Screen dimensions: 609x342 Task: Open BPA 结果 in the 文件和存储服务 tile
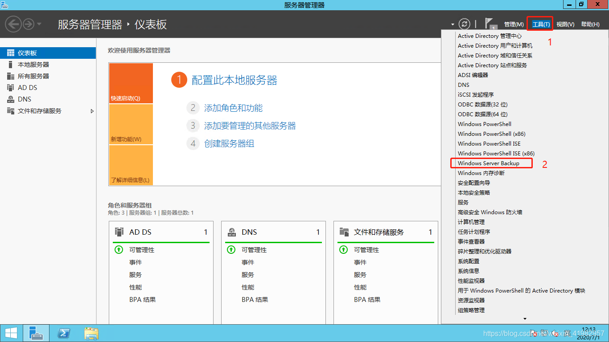tap(367, 300)
